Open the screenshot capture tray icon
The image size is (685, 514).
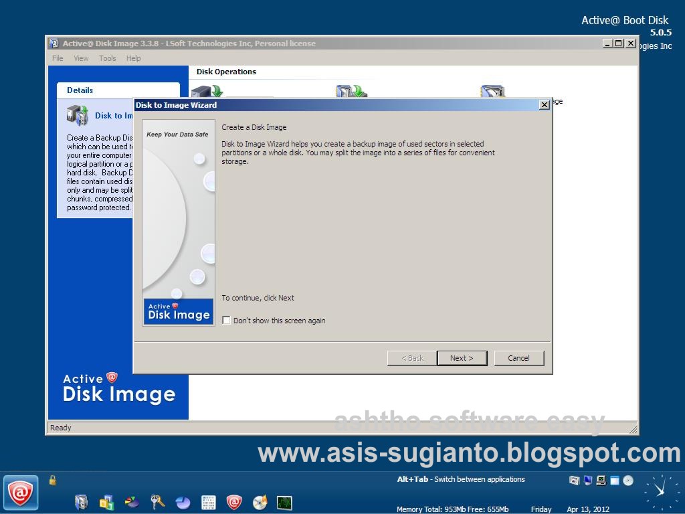coord(573,480)
